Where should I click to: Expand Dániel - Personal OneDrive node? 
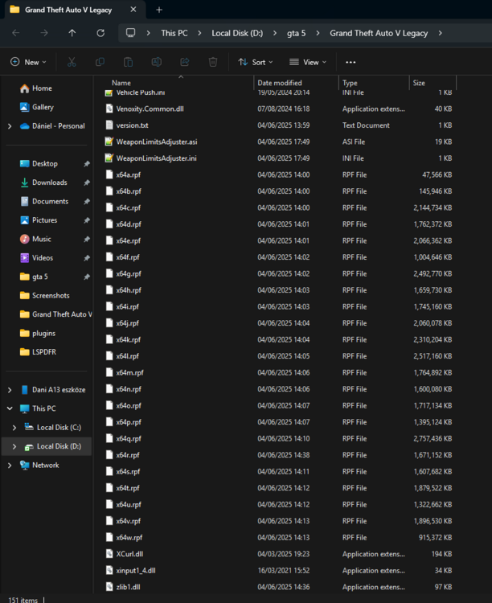10,126
